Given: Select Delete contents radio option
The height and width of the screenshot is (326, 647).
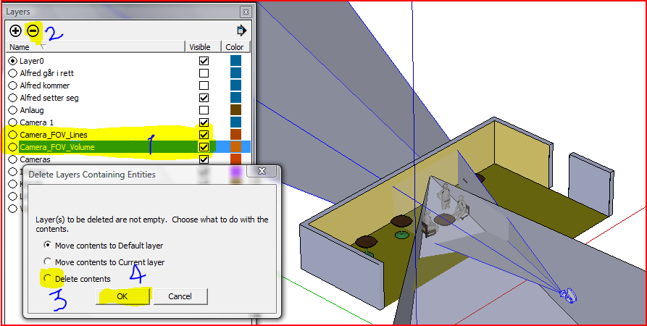Looking at the screenshot, I should coord(49,278).
